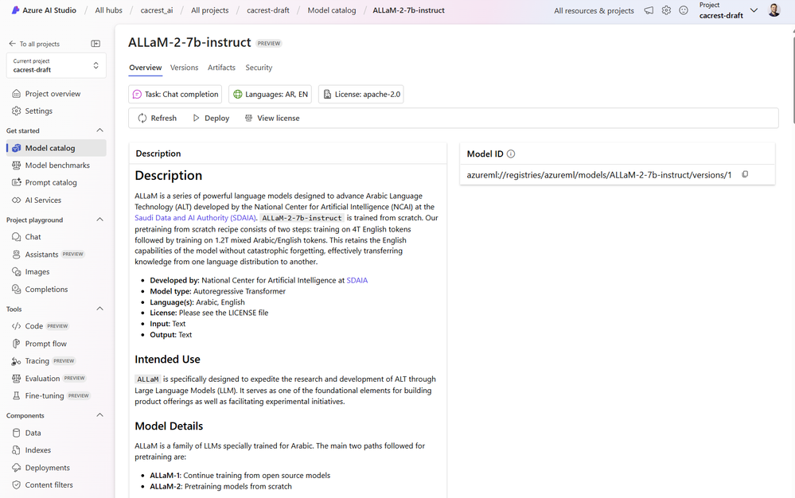
Task: Switch to the Artifacts tab
Action: pos(221,68)
